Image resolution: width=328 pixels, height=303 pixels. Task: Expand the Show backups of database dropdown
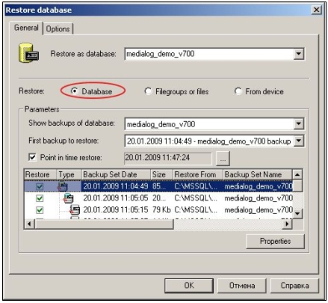tap(299, 124)
